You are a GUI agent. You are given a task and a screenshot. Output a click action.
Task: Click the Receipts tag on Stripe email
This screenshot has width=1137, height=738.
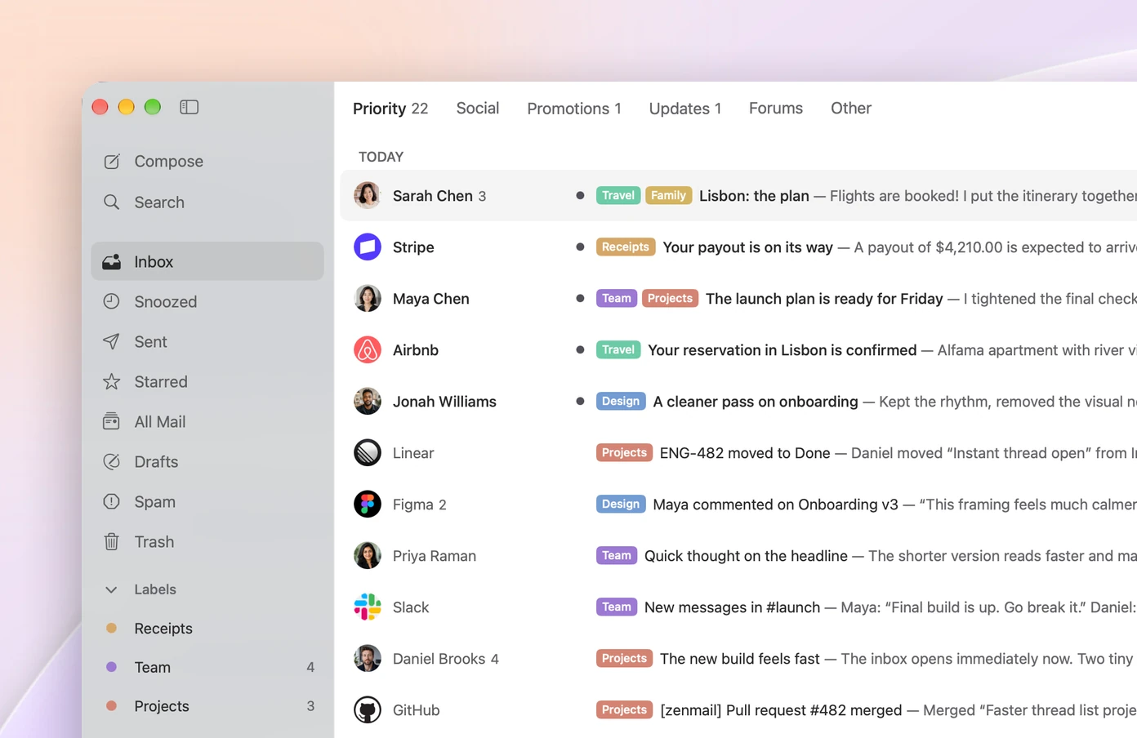pyautogui.click(x=626, y=247)
